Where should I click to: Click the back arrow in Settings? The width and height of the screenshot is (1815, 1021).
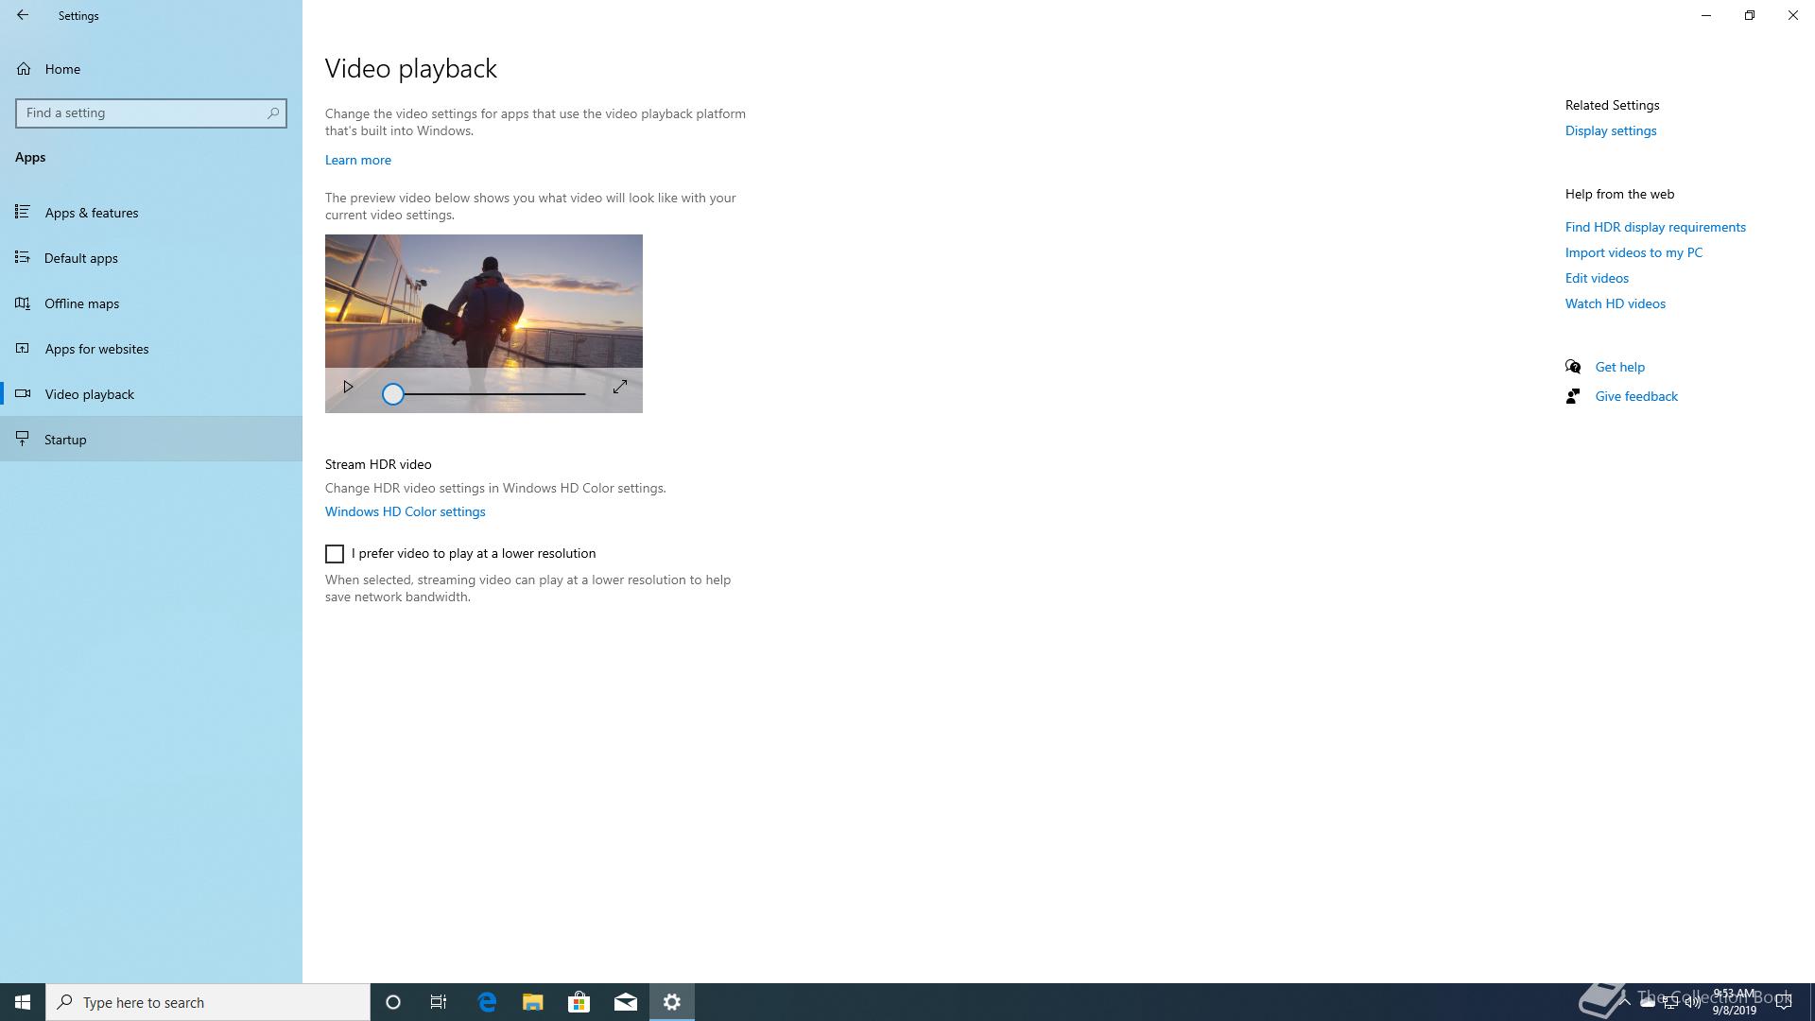pos(23,15)
